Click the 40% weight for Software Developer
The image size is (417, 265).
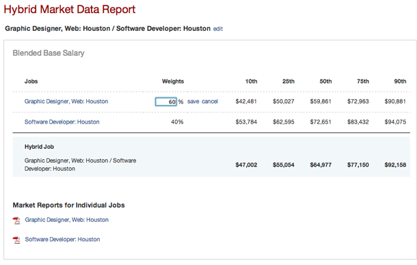[177, 122]
